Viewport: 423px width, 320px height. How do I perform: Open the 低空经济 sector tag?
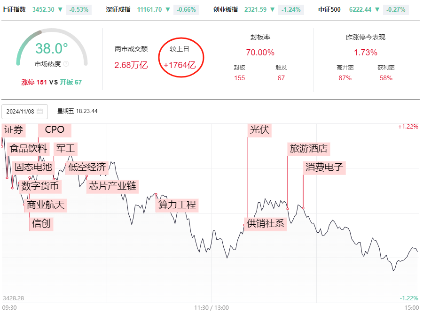(87, 167)
